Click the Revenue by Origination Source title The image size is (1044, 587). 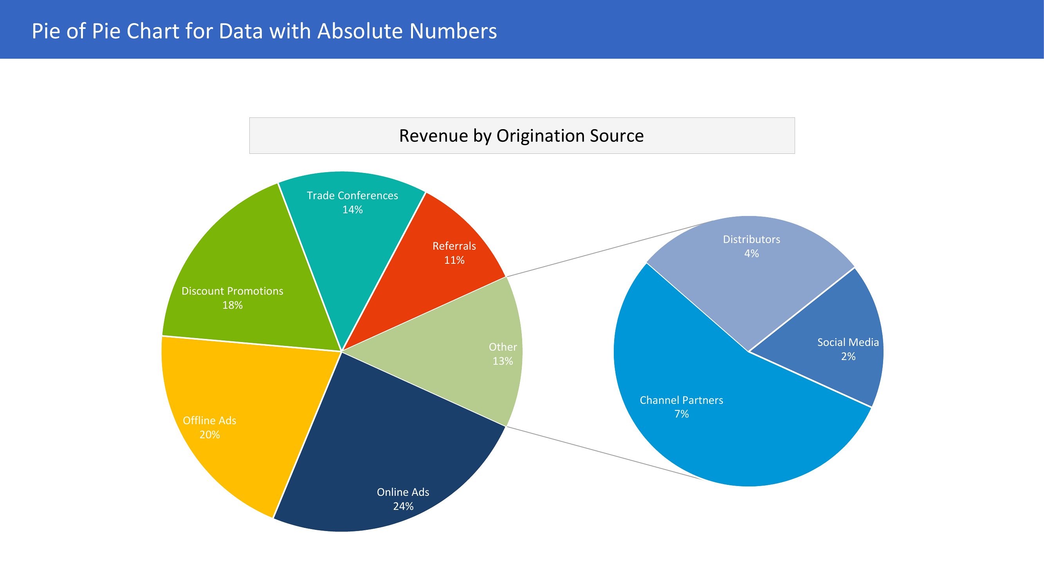tap(521, 136)
